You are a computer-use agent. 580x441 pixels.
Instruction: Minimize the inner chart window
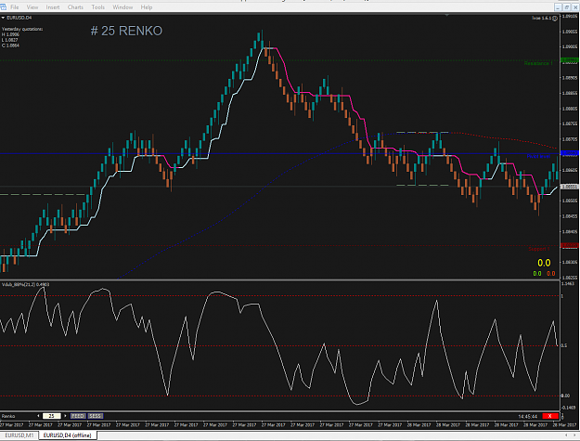(x=559, y=7)
